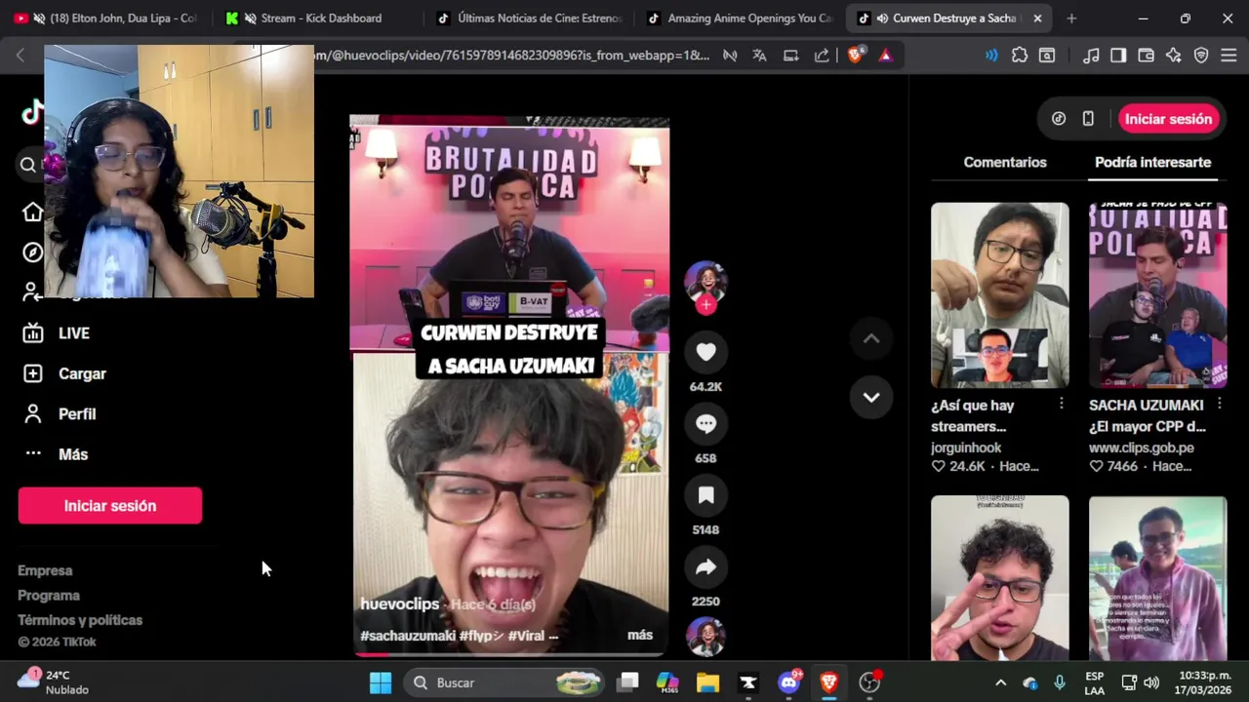Open the phone app icon beside login
The height and width of the screenshot is (702, 1249).
(1088, 119)
